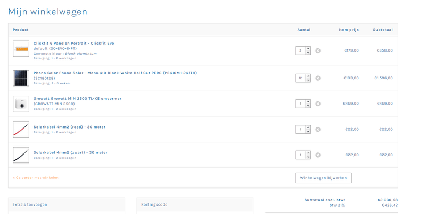Increase Growatt omvormer quantity

pyautogui.click(x=308, y=101)
